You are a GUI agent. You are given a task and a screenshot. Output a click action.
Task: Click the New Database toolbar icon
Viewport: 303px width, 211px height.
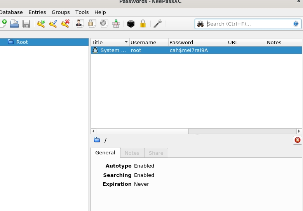pos(3,24)
